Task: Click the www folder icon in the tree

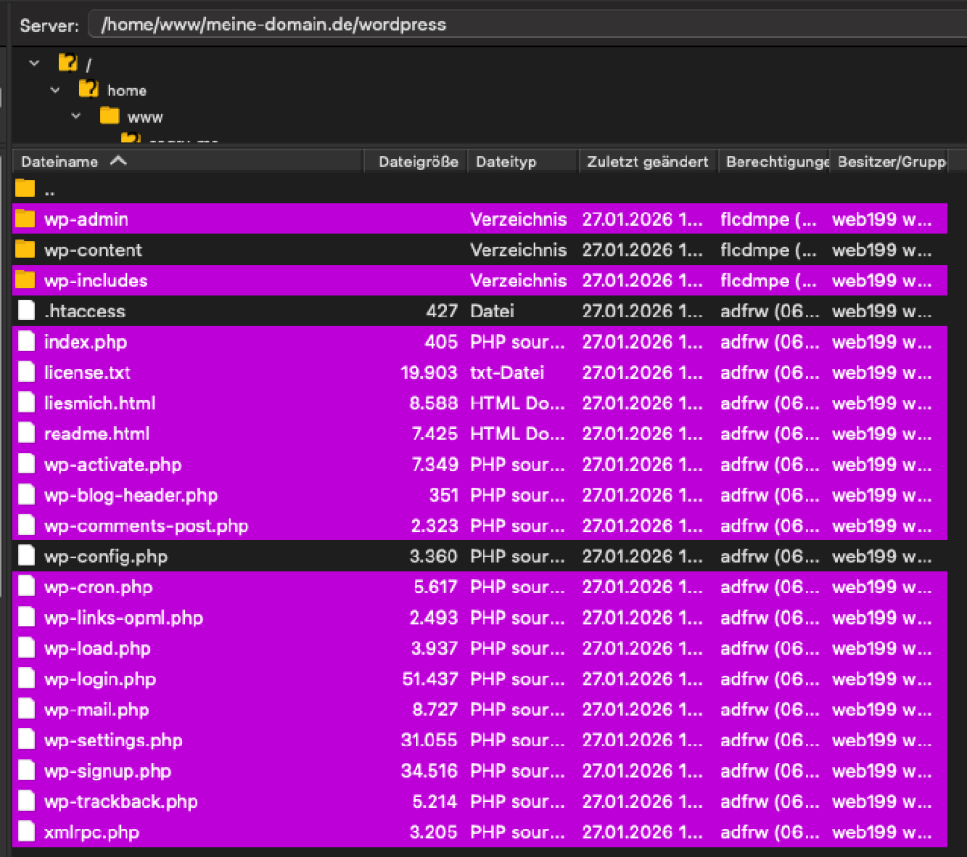Action: pos(109,116)
